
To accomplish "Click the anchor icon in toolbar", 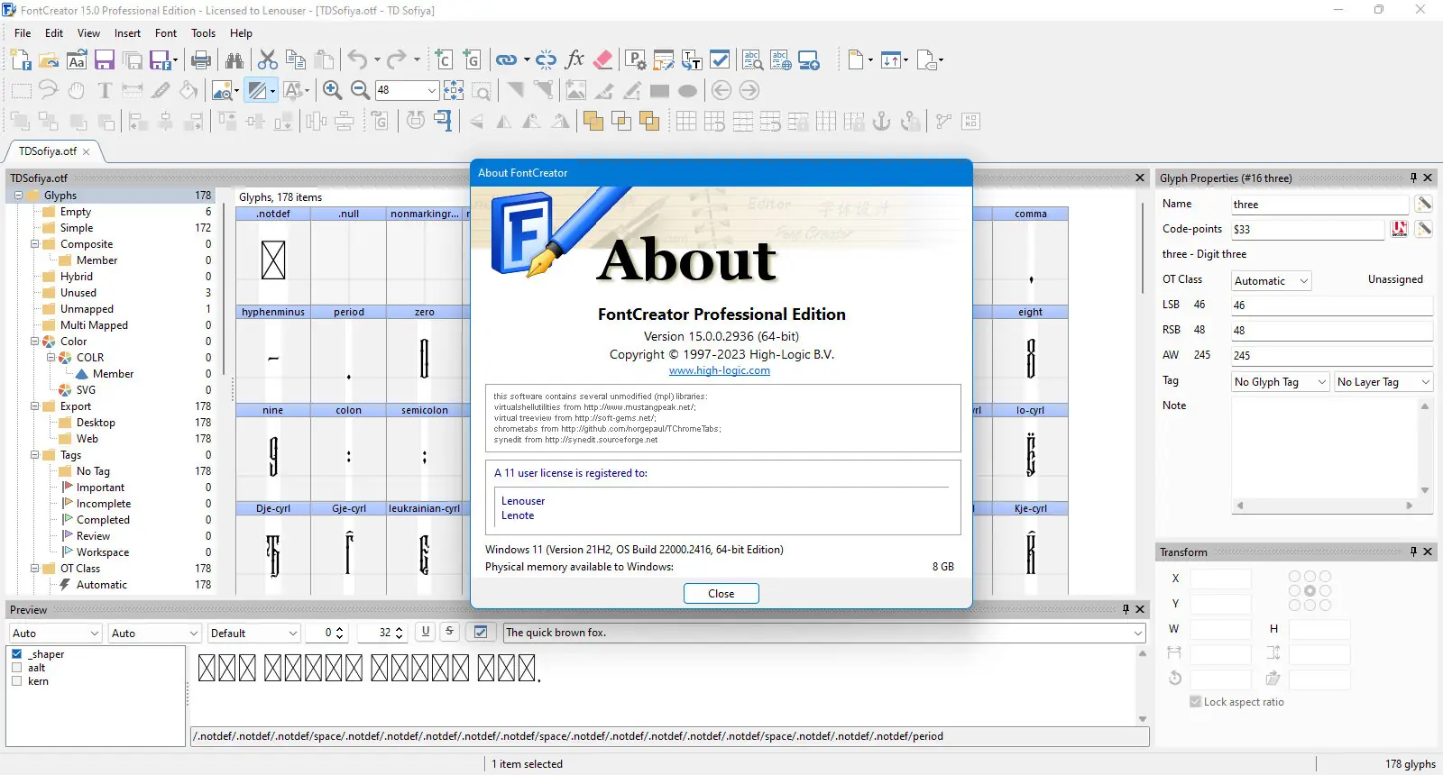I will (x=882, y=121).
